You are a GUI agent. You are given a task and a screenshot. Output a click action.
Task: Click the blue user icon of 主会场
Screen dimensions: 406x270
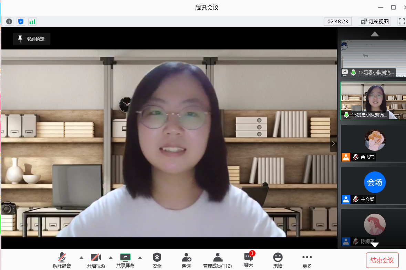[x=346, y=199]
